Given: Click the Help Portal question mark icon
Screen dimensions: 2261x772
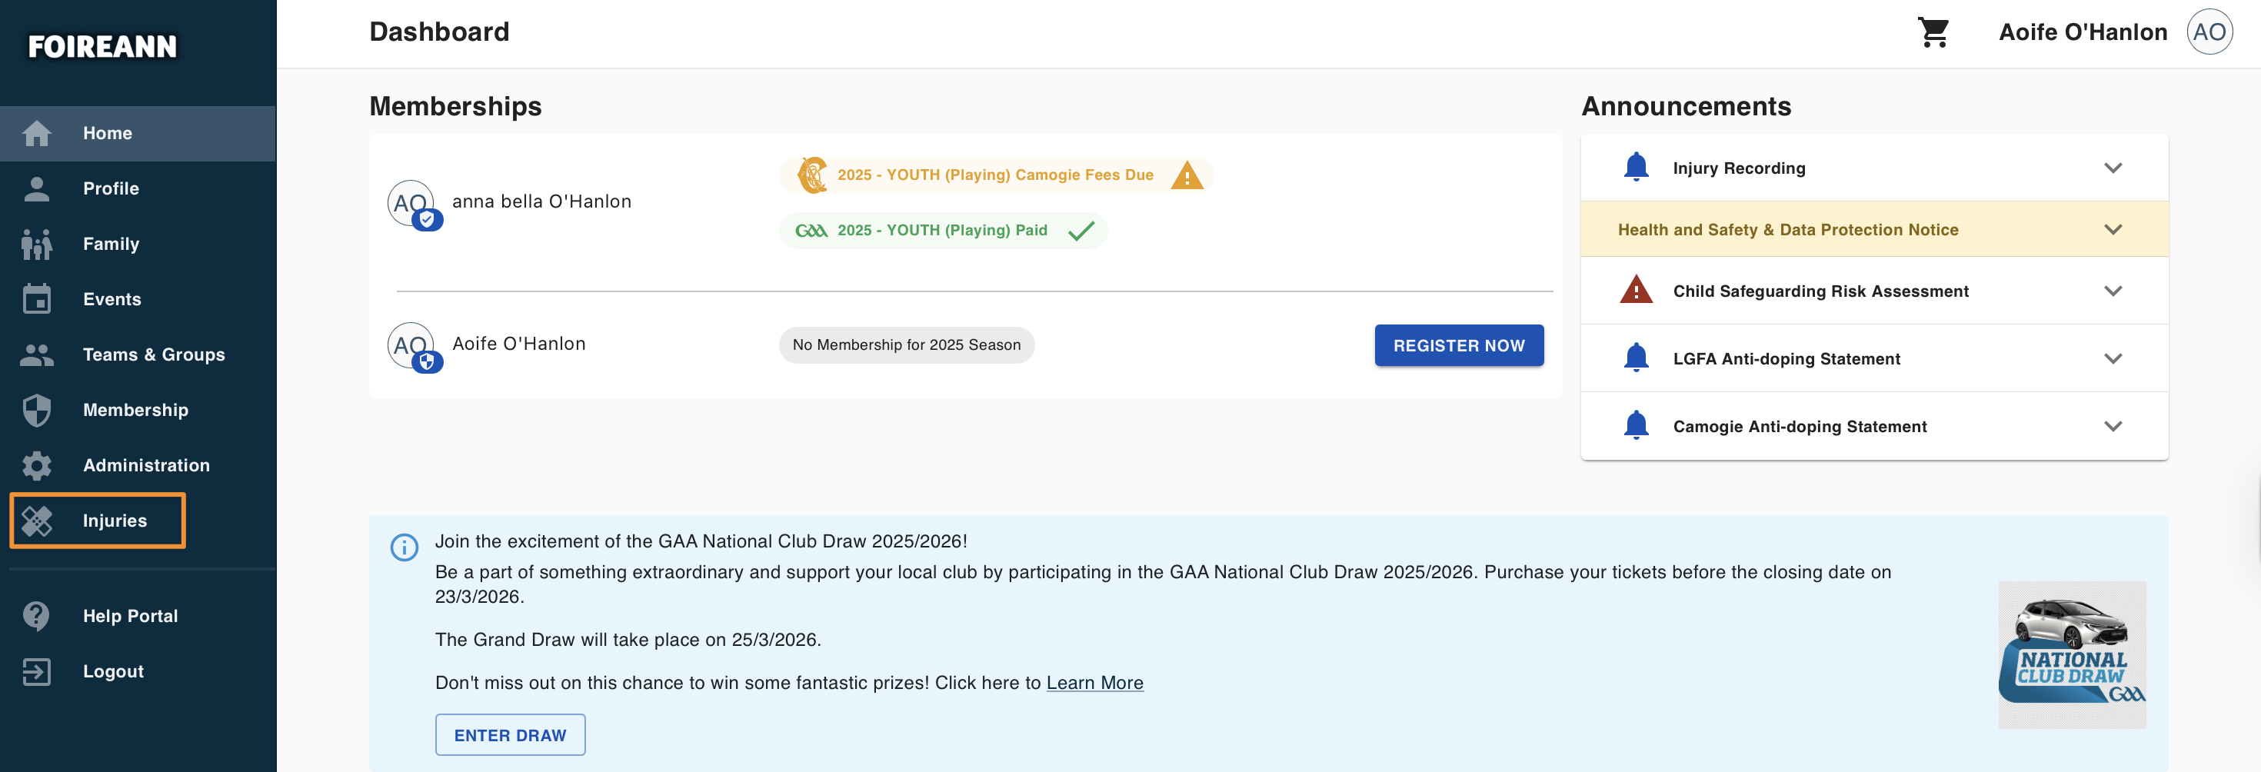Looking at the screenshot, I should coord(37,616).
